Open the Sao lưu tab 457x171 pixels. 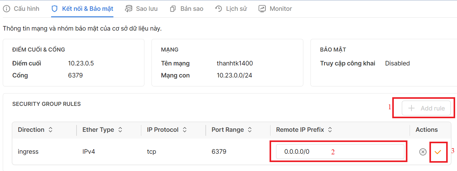pos(147,9)
